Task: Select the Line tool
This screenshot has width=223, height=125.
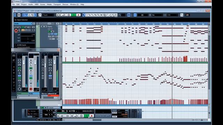Action: (110, 15)
